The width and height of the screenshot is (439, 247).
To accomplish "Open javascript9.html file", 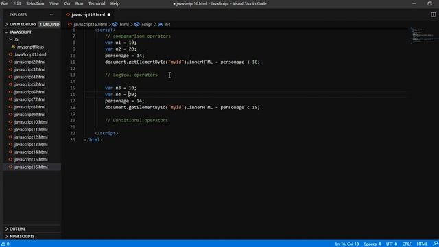I will click(29, 115).
